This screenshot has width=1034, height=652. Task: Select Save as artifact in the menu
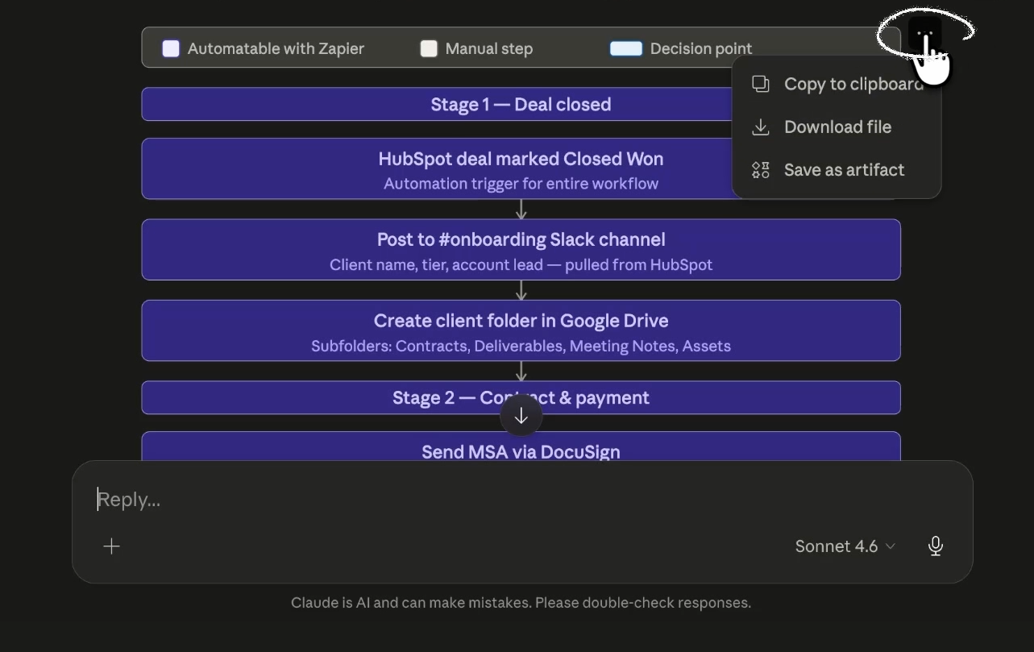[843, 169]
